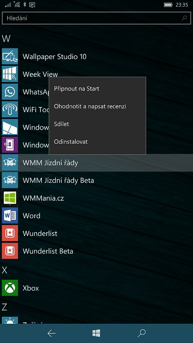Tap the search magnifier in the navigation bar

[141, 333]
